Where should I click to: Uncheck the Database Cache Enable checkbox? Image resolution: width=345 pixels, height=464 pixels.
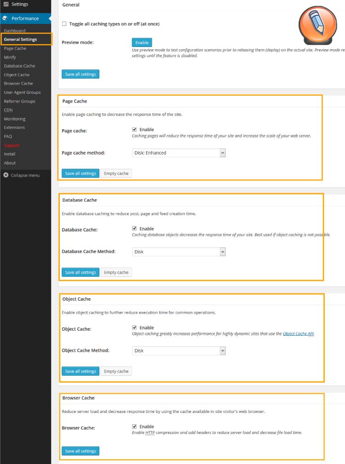(134, 229)
